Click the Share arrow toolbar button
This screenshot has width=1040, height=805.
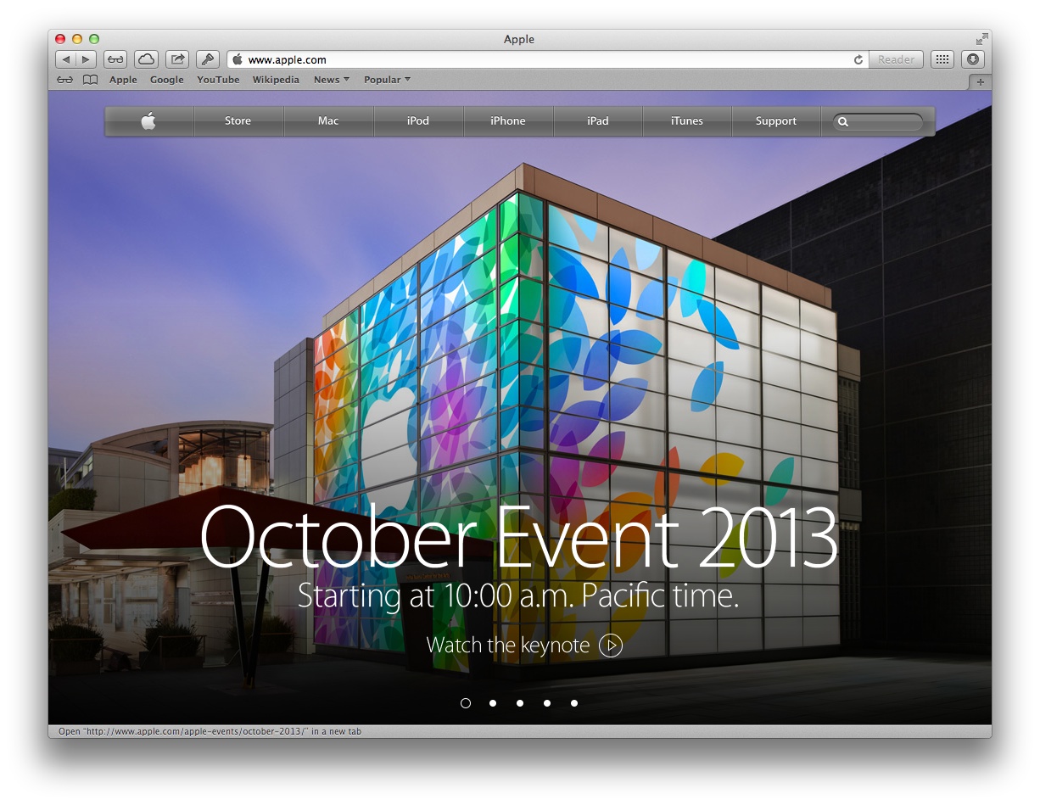(177, 59)
